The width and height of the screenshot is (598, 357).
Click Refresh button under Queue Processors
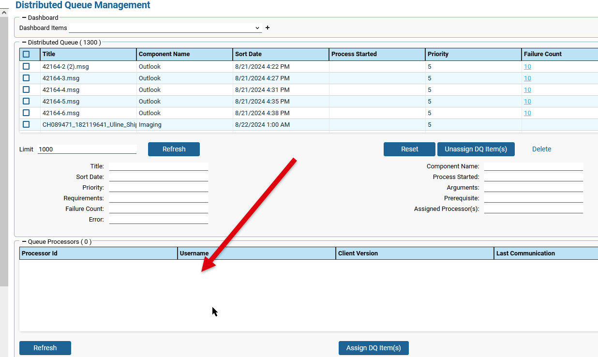tap(45, 348)
